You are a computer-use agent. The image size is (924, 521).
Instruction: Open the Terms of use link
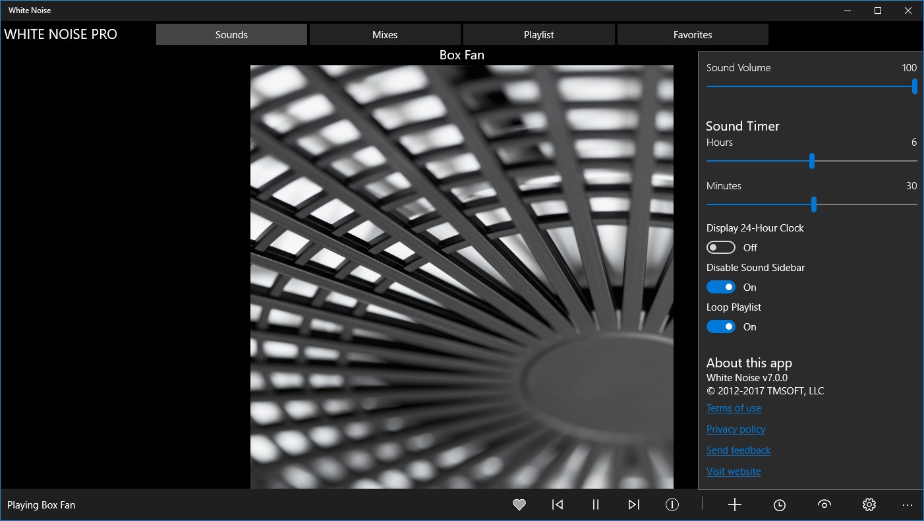734,408
